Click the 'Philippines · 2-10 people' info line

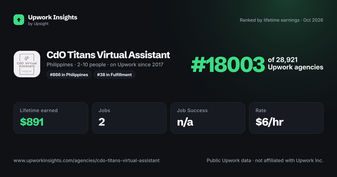105,65
